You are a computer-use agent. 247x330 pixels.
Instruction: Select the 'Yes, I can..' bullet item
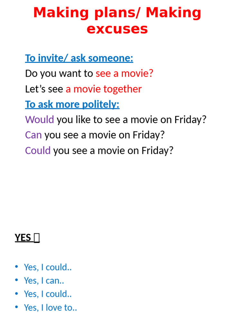(x=44, y=281)
